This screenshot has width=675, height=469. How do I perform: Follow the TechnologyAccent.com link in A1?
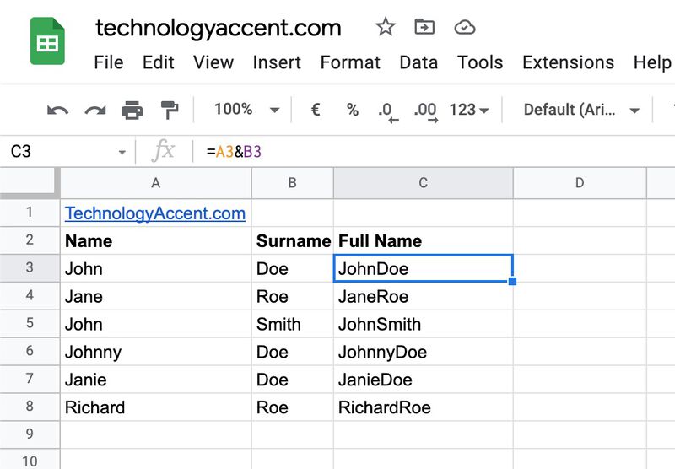[155, 213]
